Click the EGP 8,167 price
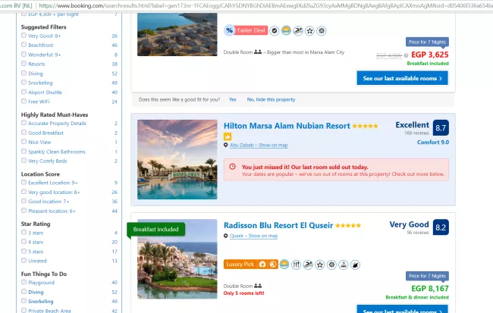The width and height of the screenshot is (493, 313). click(430, 289)
